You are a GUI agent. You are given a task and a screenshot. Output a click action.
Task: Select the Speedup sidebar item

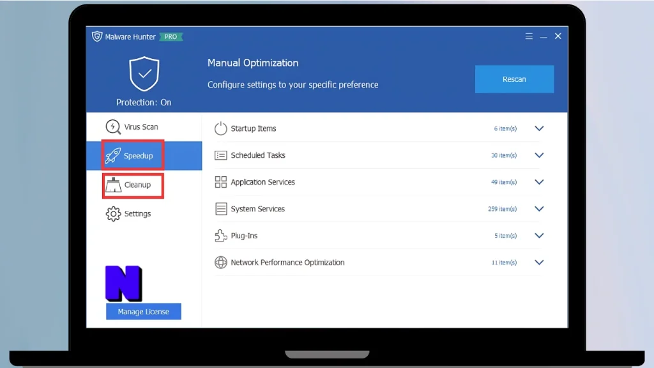coord(144,156)
